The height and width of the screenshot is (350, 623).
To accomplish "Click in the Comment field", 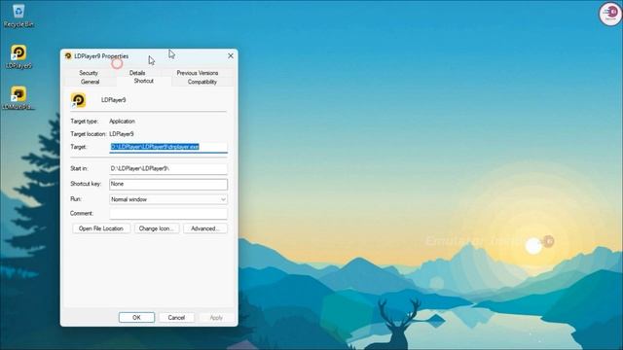I will click(168, 214).
